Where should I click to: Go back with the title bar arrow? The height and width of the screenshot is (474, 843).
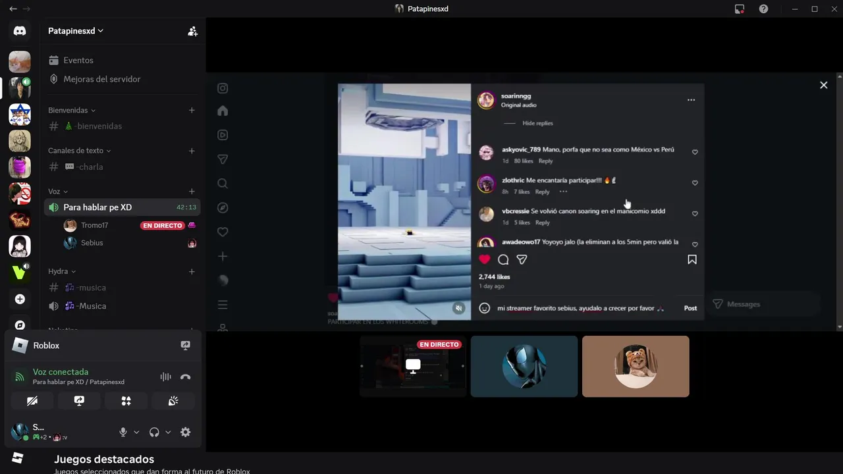coord(13,9)
